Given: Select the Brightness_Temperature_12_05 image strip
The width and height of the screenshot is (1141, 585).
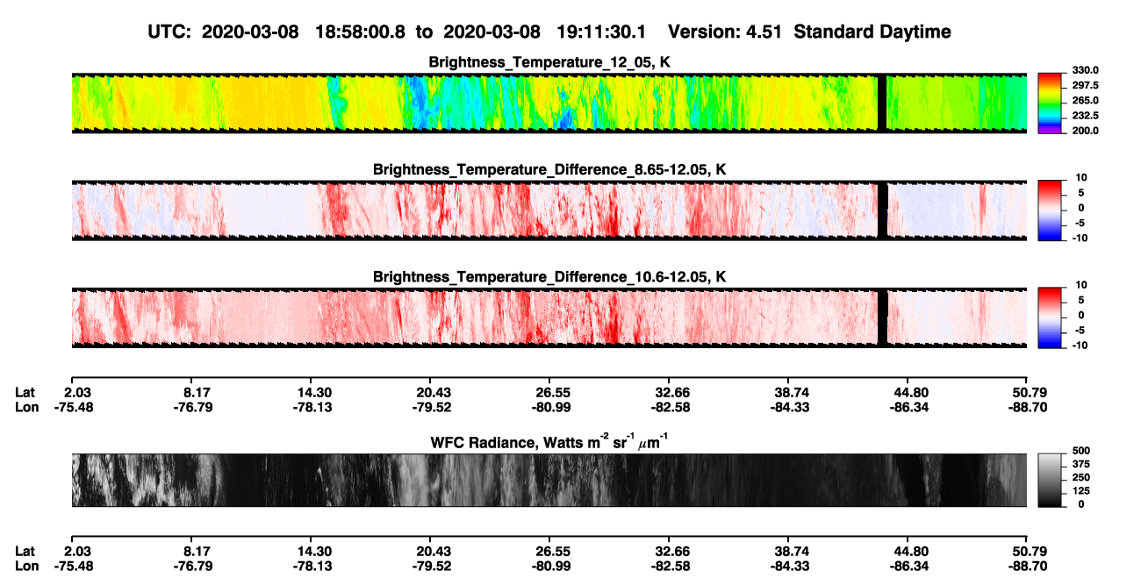Looking at the screenshot, I should pos(549,103).
